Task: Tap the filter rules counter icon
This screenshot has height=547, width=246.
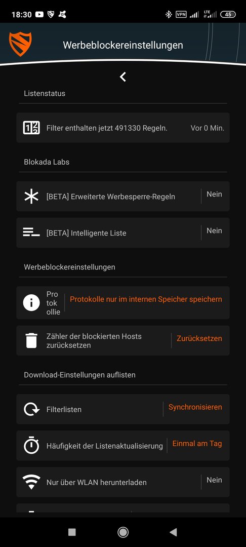Action: (31, 128)
